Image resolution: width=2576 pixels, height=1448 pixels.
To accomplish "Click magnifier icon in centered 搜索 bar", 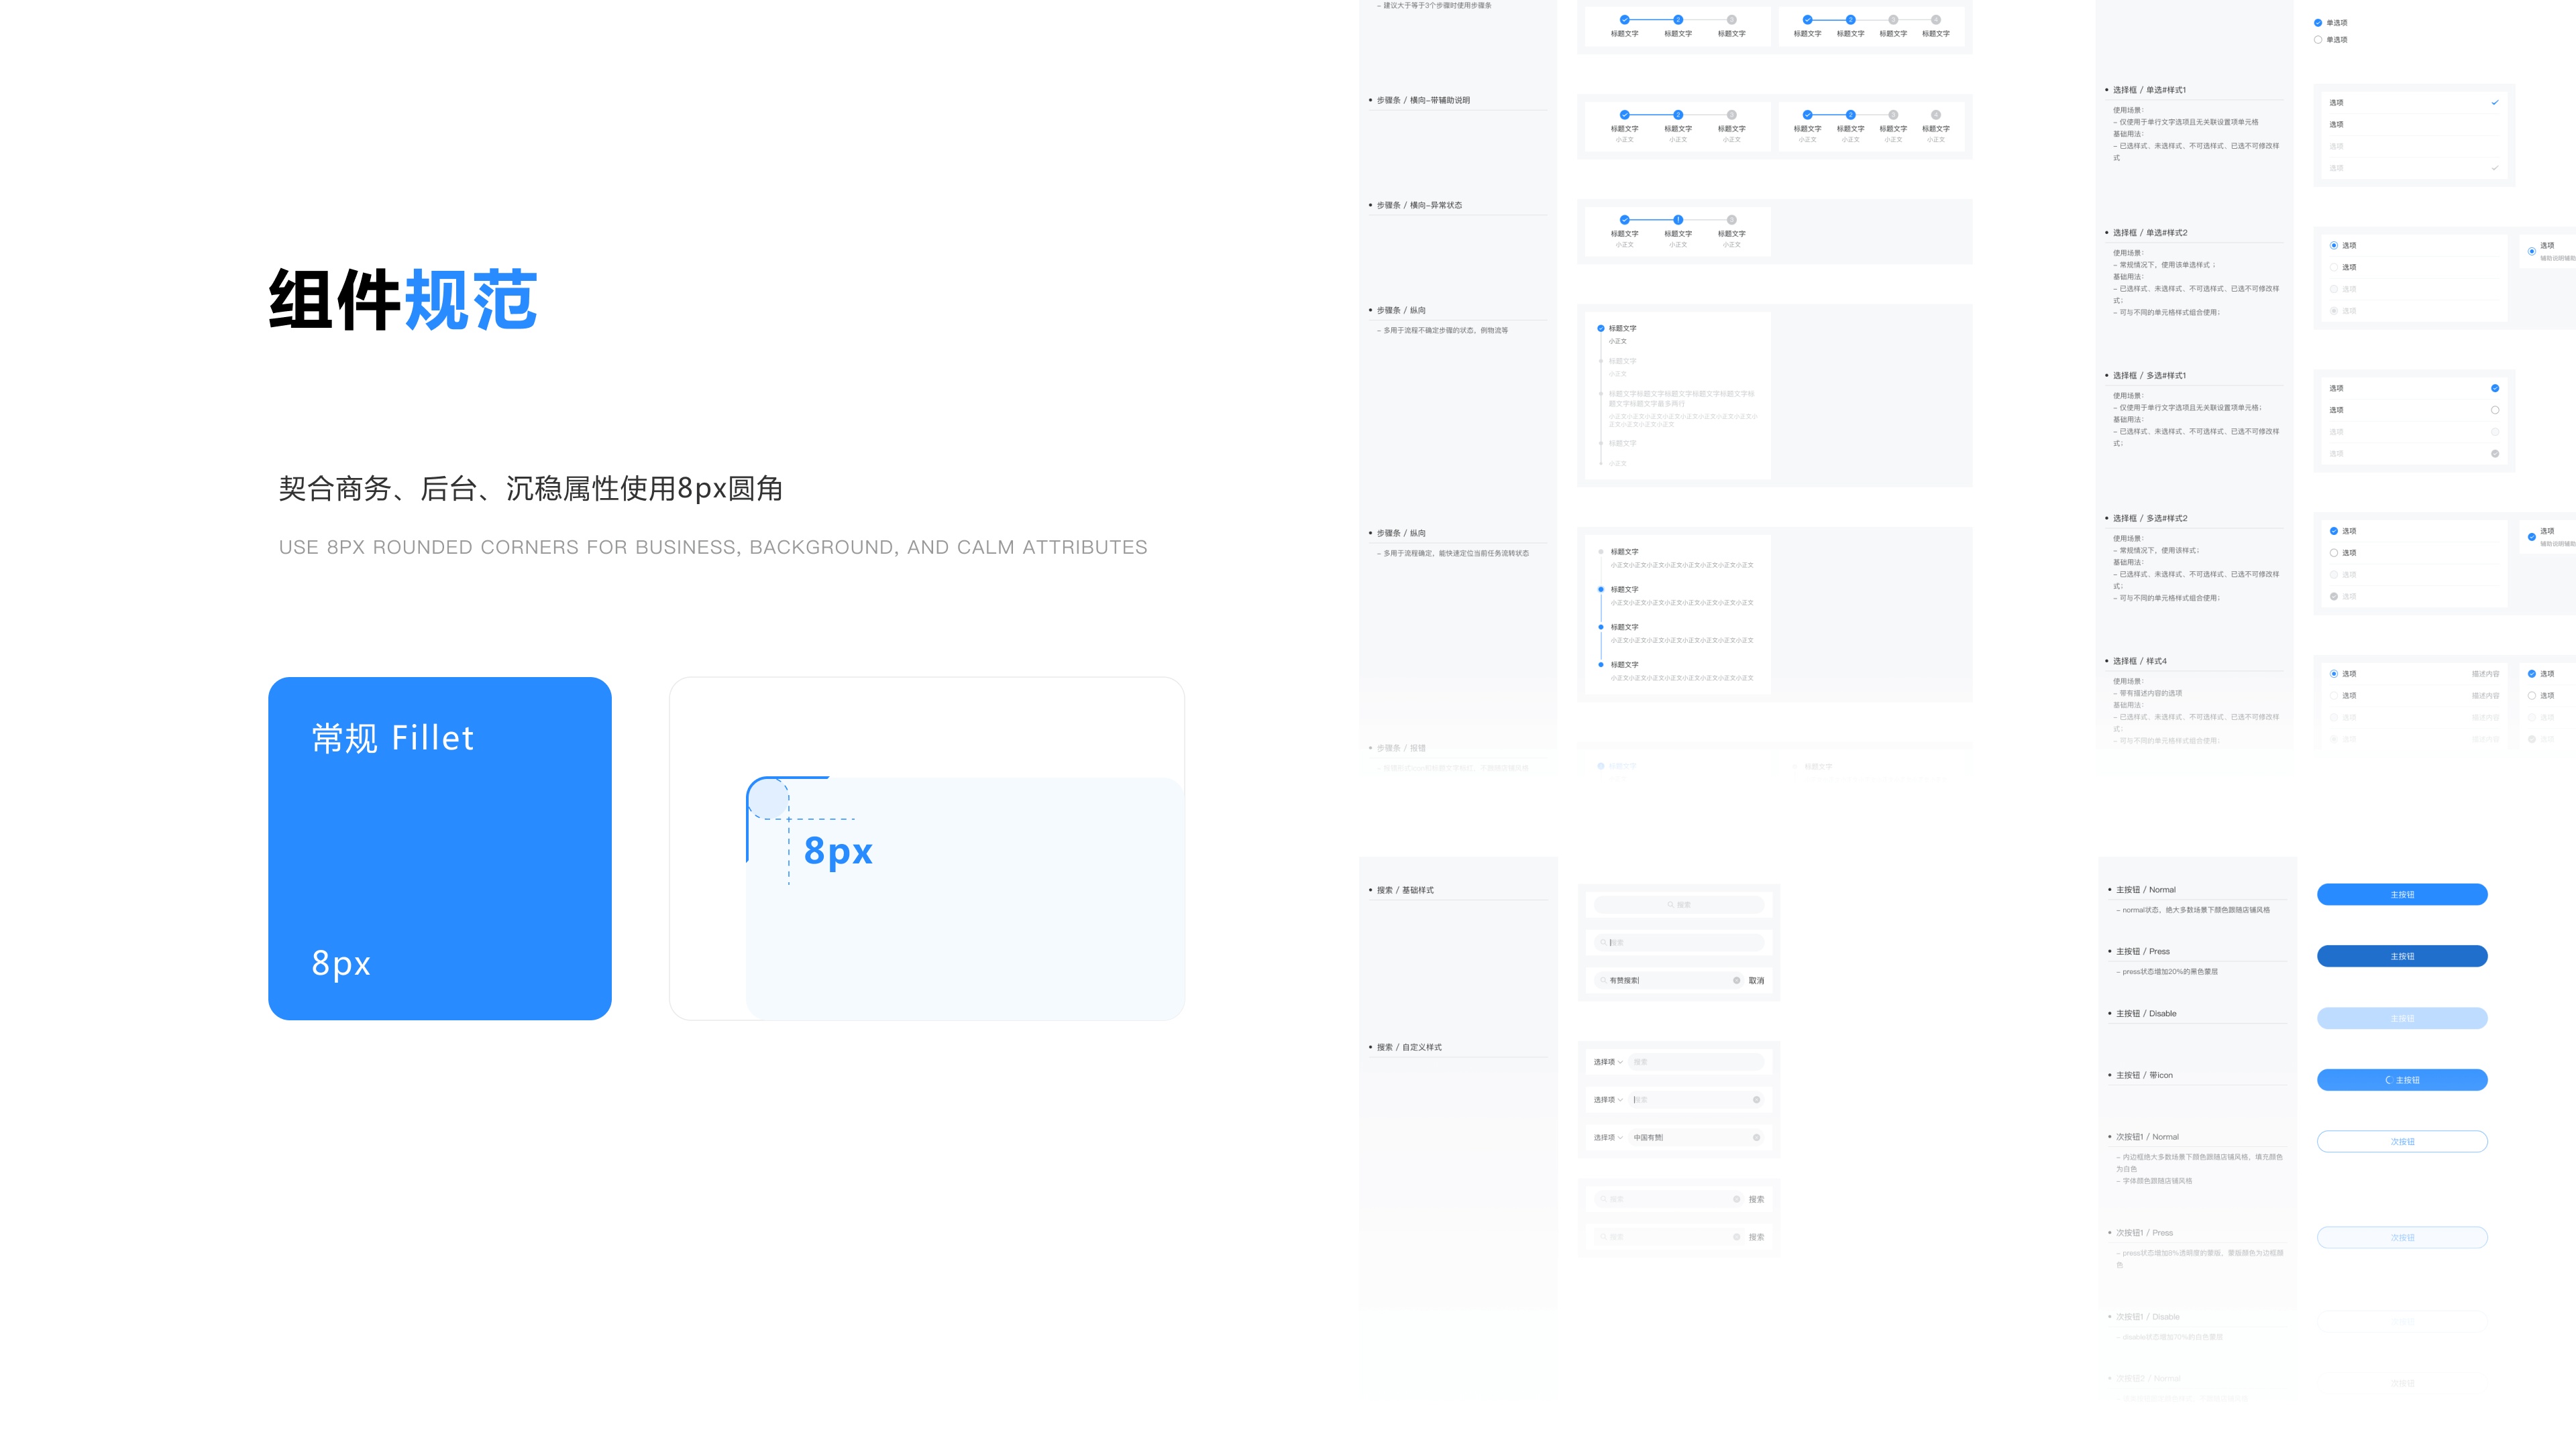I will coord(1670,904).
